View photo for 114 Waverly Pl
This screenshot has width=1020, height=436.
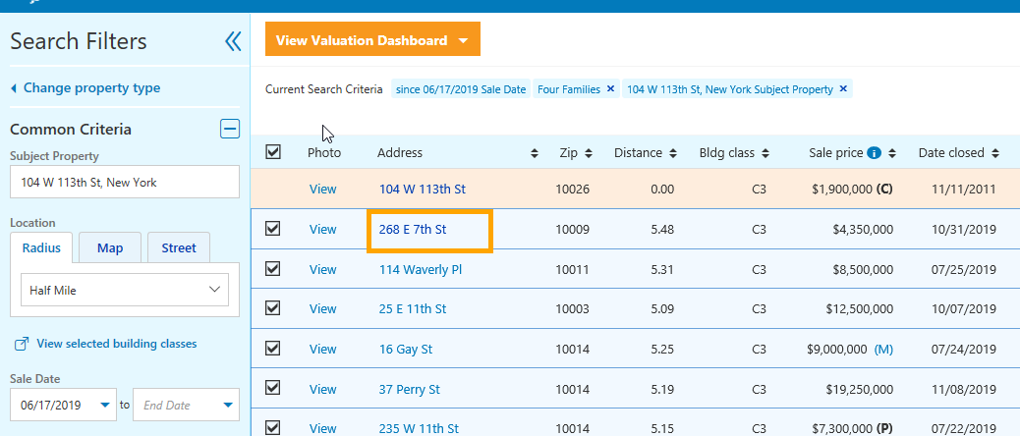pyautogui.click(x=322, y=269)
